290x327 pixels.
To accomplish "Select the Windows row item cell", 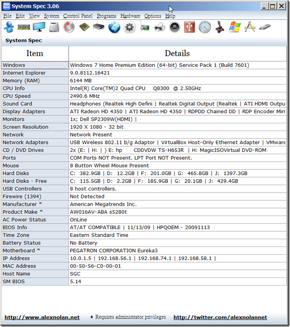I will 35,65.
